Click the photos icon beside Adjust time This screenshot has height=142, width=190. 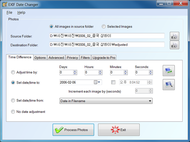(169, 71)
